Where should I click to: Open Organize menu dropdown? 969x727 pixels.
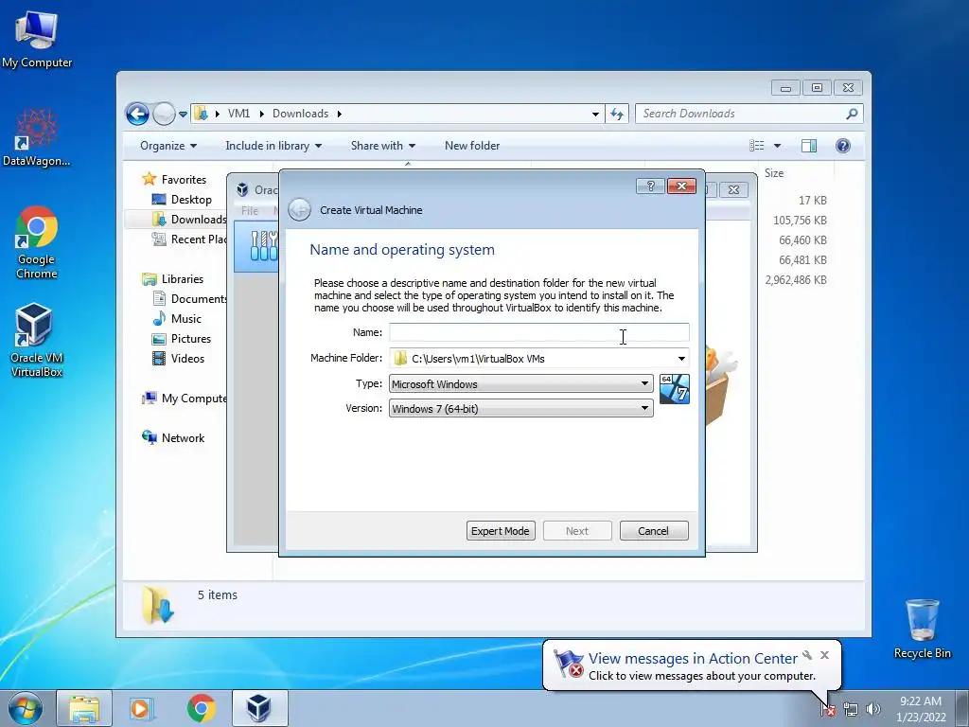(x=168, y=146)
